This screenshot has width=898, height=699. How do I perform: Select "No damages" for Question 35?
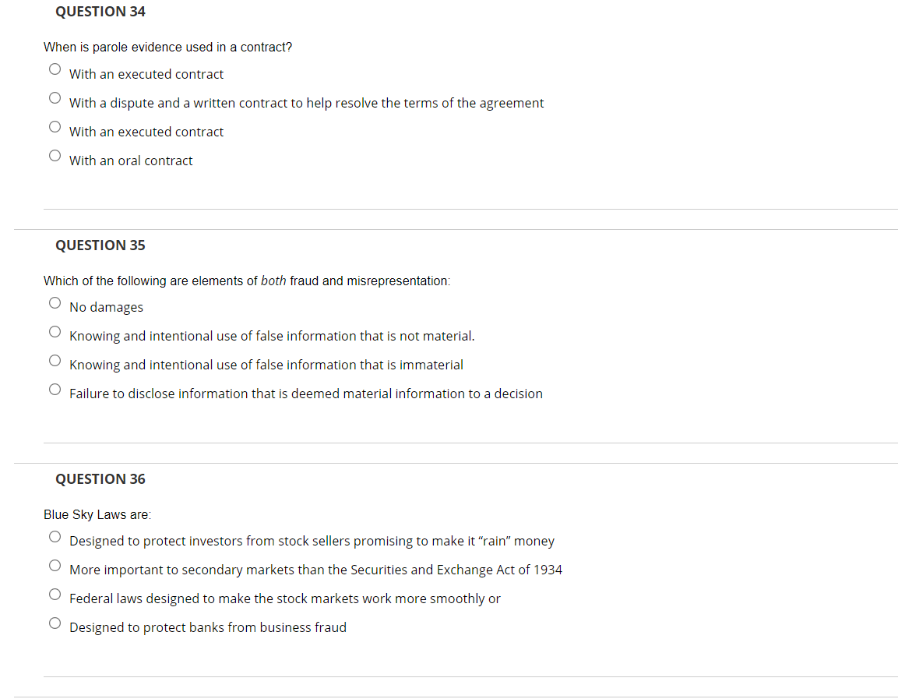pos(55,302)
